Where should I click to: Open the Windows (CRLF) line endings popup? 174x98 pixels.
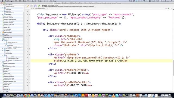(x=54, y=92)
